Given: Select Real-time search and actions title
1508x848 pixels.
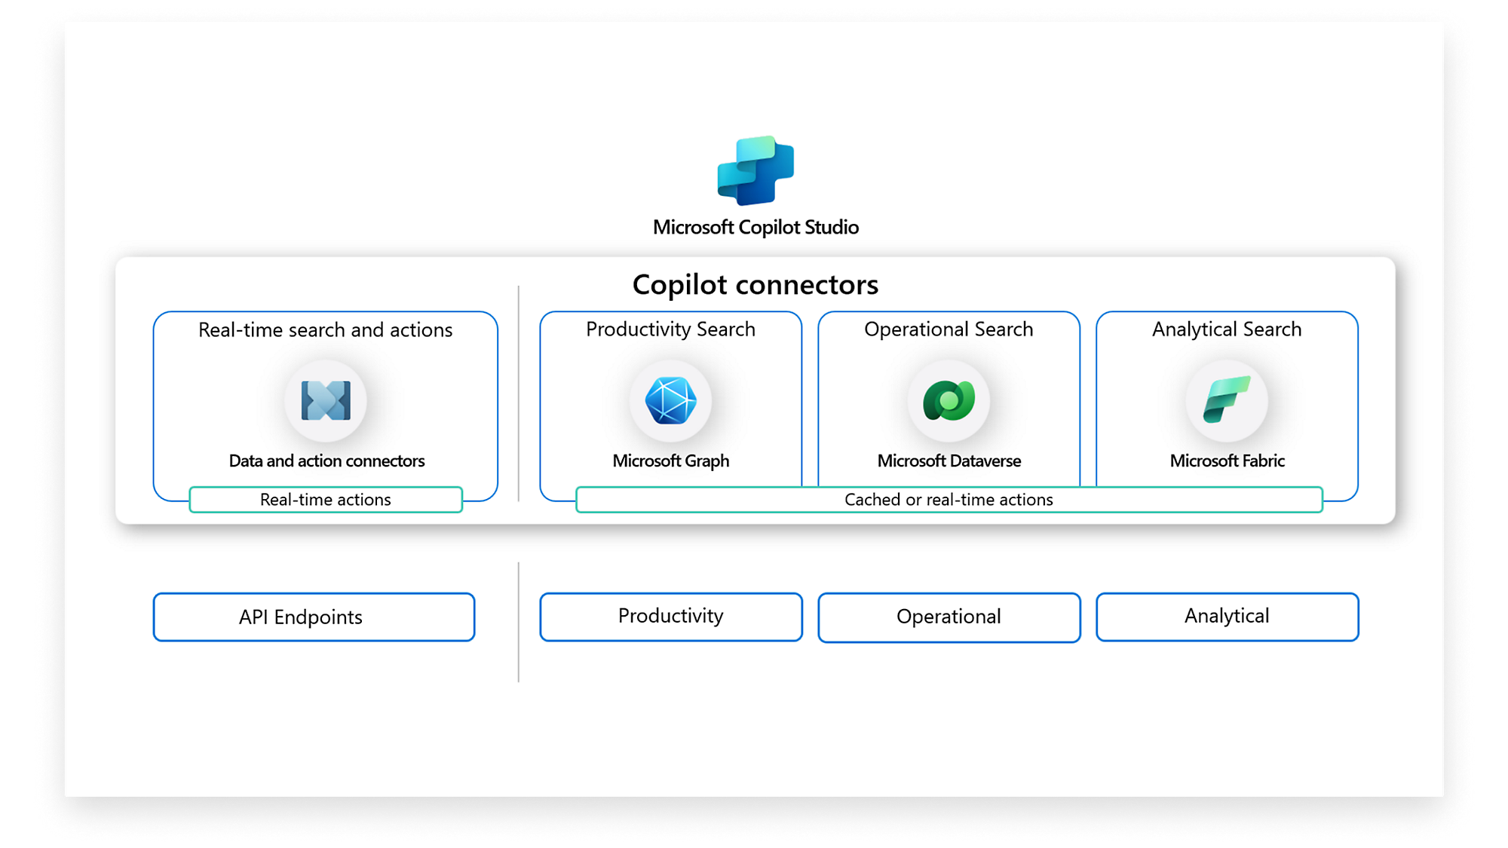Looking at the screenshot, I should (x=326, y=329).
